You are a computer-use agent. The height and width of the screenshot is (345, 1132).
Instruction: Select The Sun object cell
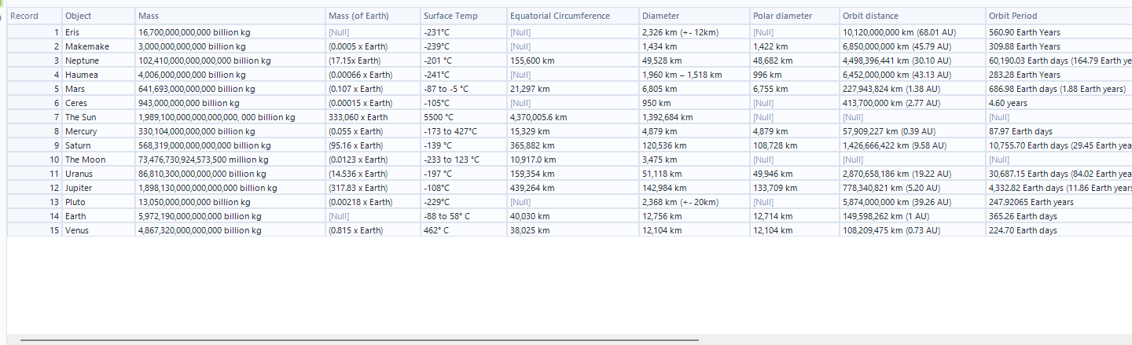tap(97, 117)
